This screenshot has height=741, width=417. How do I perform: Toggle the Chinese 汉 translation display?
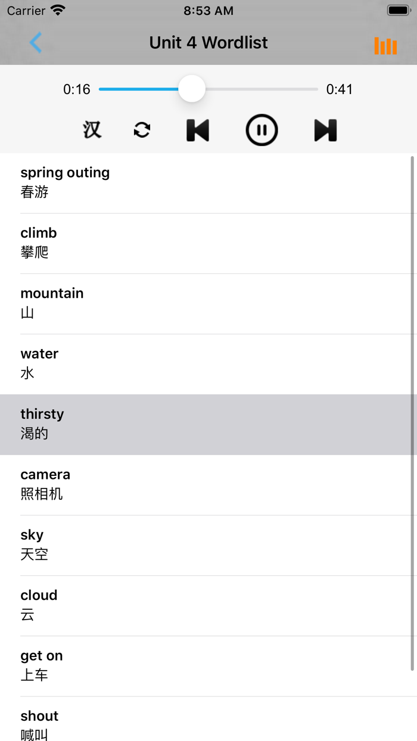pyautogui.click(x=92, y=130)
